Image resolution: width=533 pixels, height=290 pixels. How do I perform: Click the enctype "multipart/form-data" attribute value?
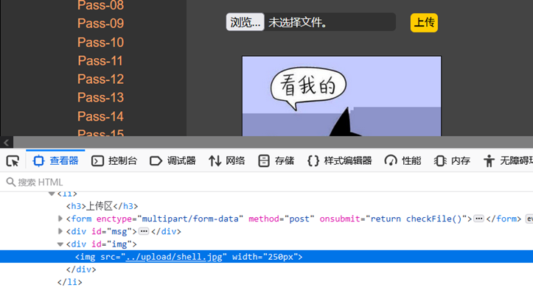tap(190, 219)
